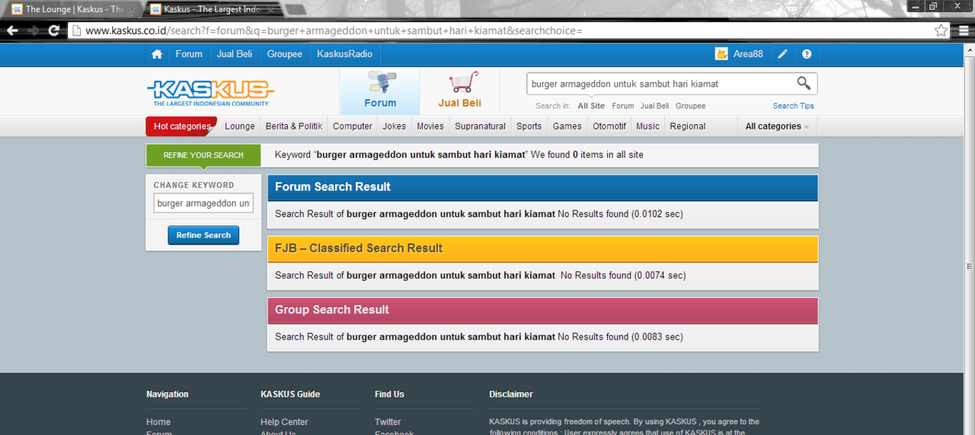Reload the page with refresh icon
The height and width of the screenshot is (435, 975).
pos(53,30)
